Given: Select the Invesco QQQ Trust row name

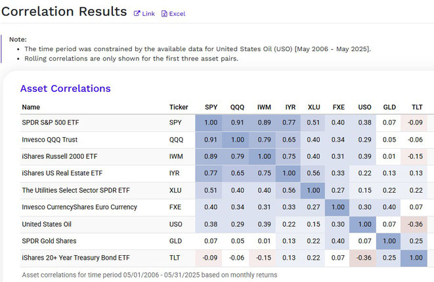Looking at the screenshot, I should [50, 140].
